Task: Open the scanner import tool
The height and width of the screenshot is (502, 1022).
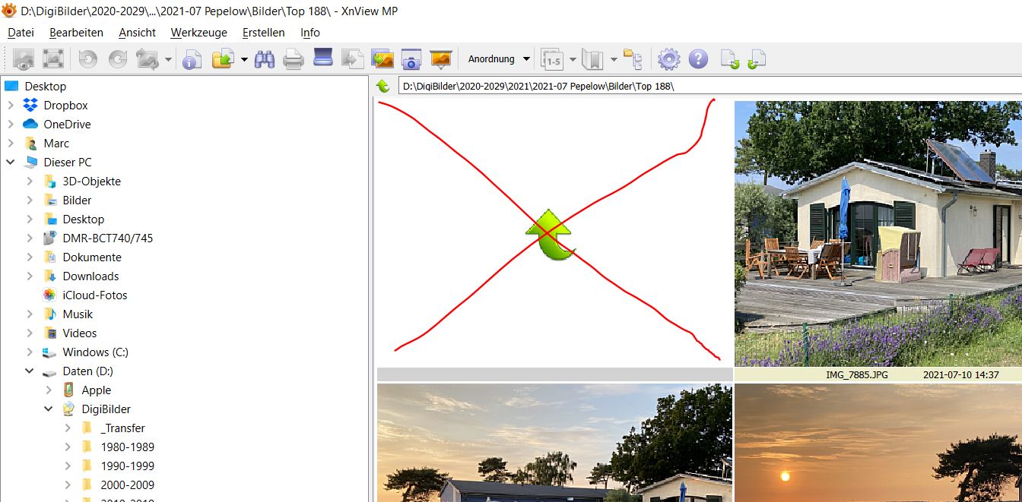Action: 324,59
